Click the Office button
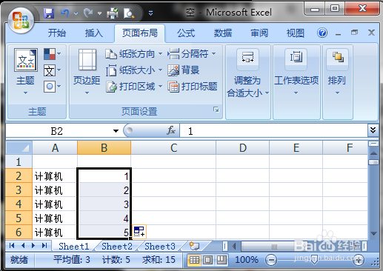This screenshot has height=271, width=383. tap(21, 20)
